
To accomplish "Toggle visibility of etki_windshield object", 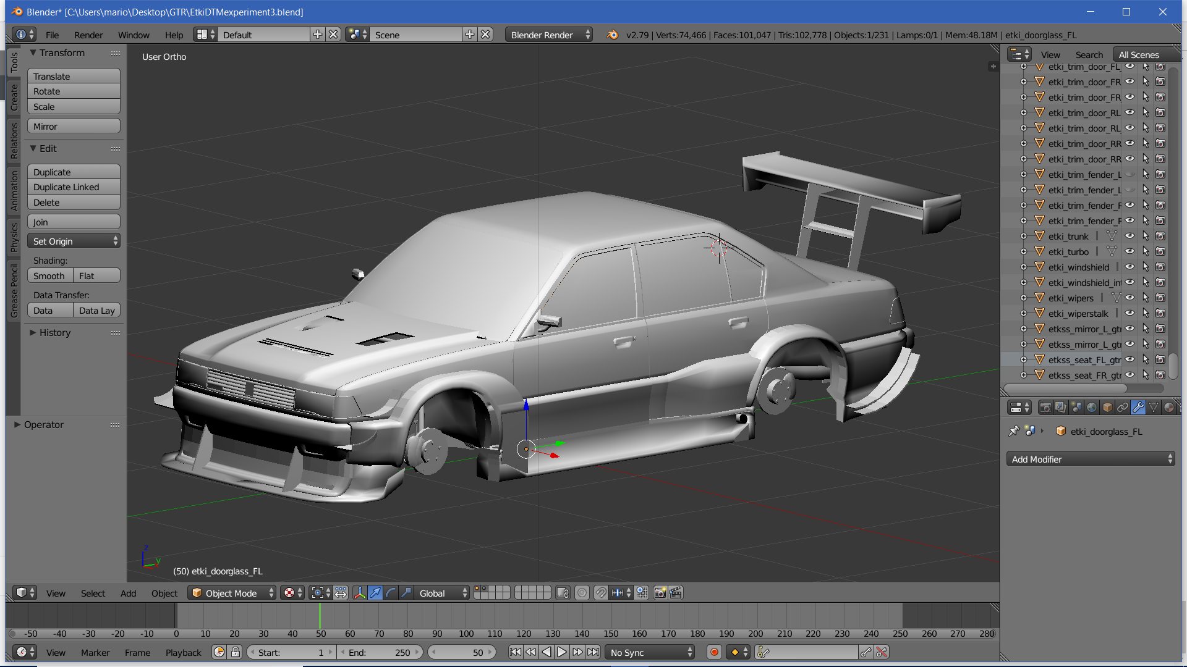I will tap(1130, 267).
